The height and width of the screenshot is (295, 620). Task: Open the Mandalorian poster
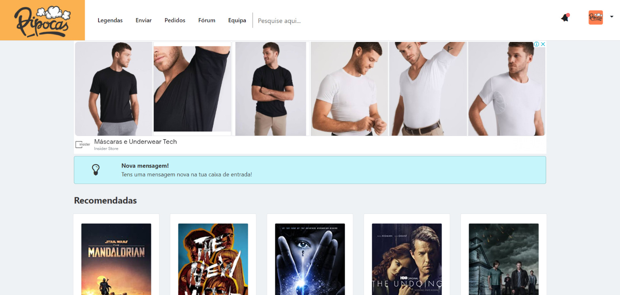pos(116,259)
